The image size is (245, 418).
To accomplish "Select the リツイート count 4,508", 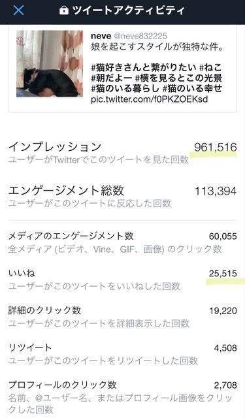I will pyautogui.click(x=225, y=348).
